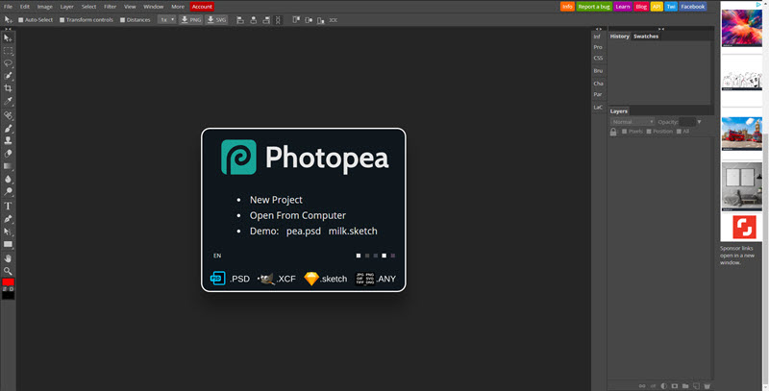Click the align right edges icon
The image size is (769, 391).
tap(266, 20)
